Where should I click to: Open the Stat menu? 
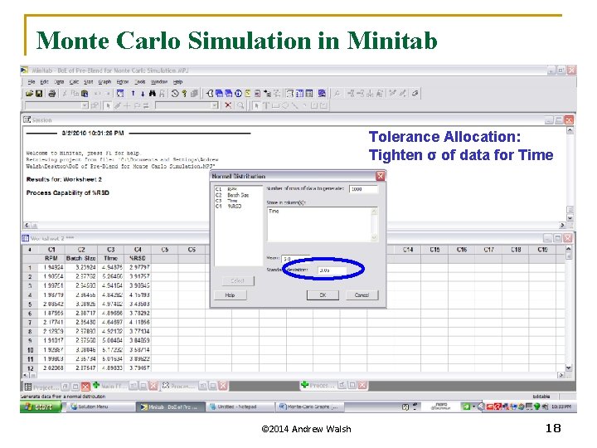(x=89, y=81)
